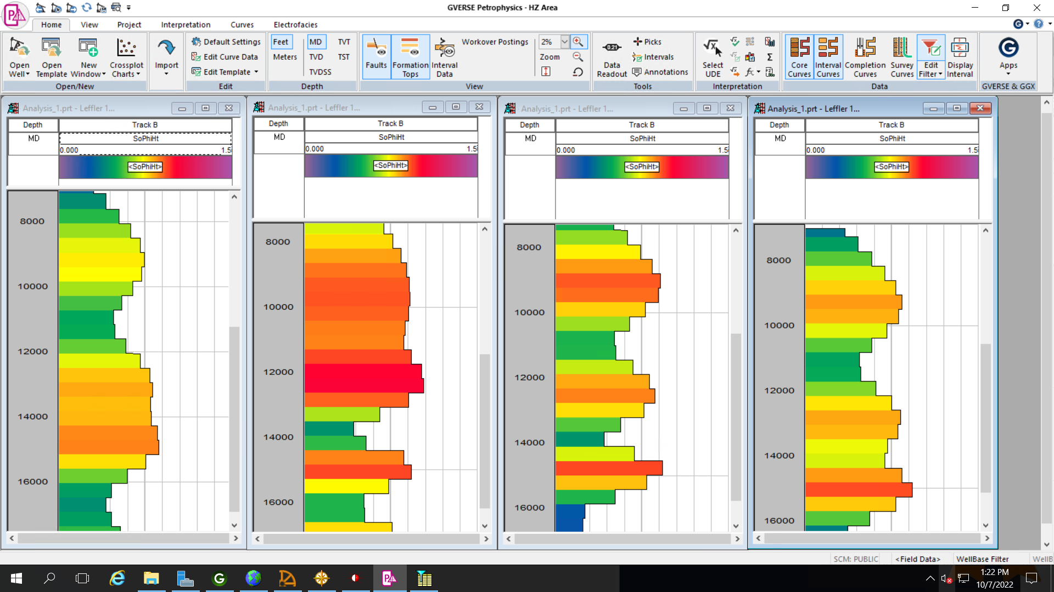Click SoPhiHt color bar in second window

pos(391,166)
